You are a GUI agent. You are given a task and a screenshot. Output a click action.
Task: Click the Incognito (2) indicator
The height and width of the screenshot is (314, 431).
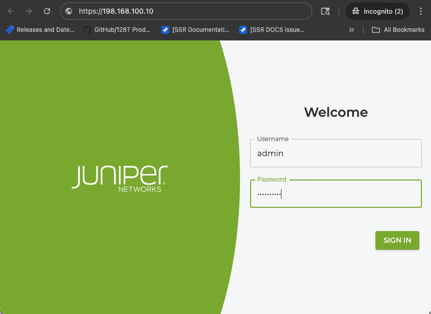coord(377,11)
